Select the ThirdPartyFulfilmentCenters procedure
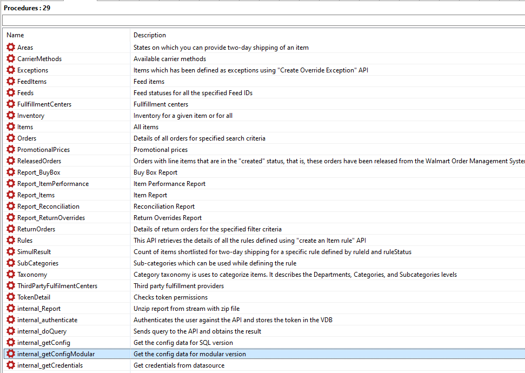The height and width of the screenshot is (373, 525). tap(57, 286)
